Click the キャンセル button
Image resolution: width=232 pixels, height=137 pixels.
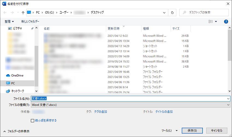(x=217, y=130)
